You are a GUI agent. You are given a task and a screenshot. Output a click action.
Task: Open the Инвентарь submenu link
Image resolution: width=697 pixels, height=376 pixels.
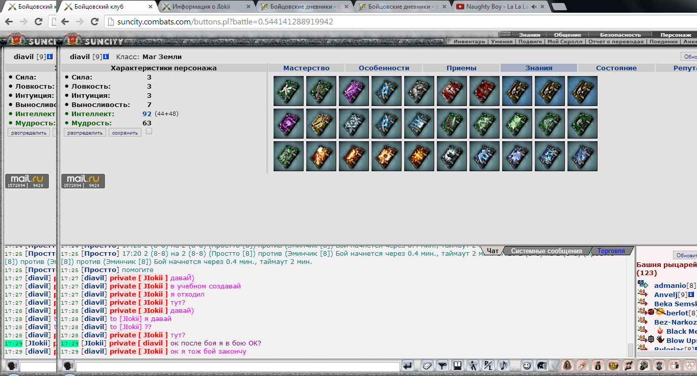469,42
